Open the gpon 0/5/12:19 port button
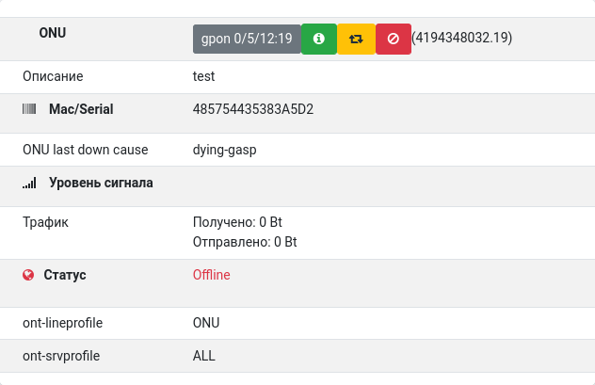 pyautogui.click(x=247, y=40)
